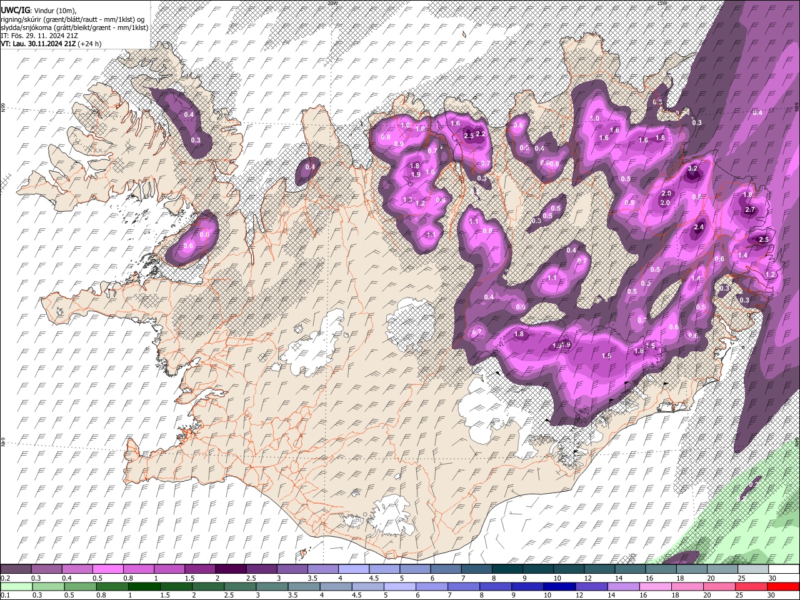
Task: Select lower legend deep blue swatch at 10
Action: click(x=559, y=586)
